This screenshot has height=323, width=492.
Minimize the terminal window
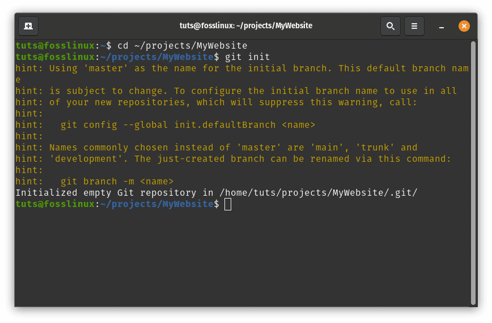coord(441,27)
